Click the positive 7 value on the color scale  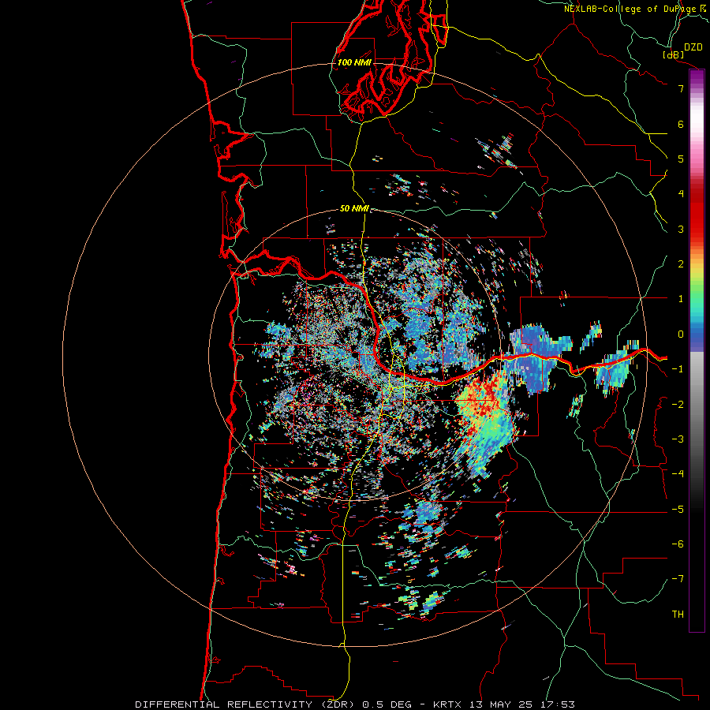pyautogui.click(x=681, y=88)
